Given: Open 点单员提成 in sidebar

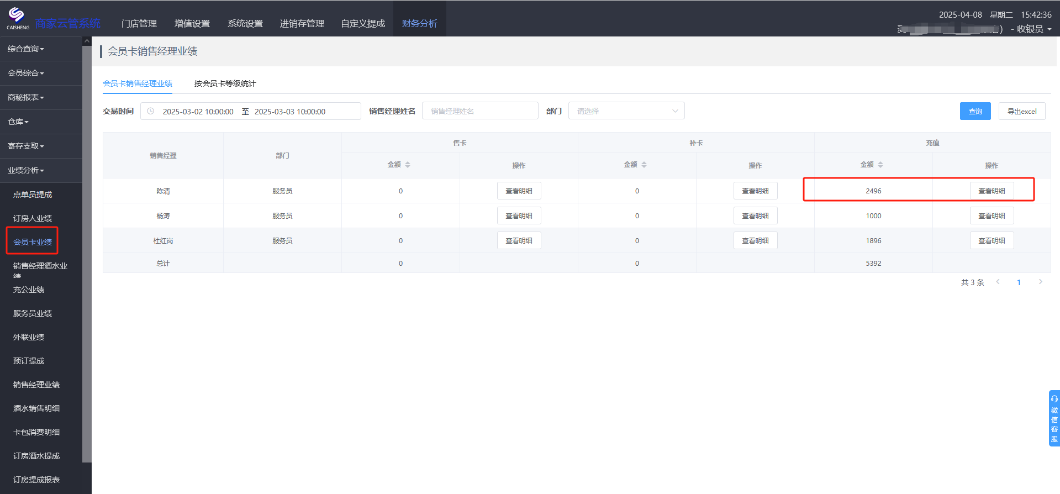Looking at the screenshot, I should point(33,195).
